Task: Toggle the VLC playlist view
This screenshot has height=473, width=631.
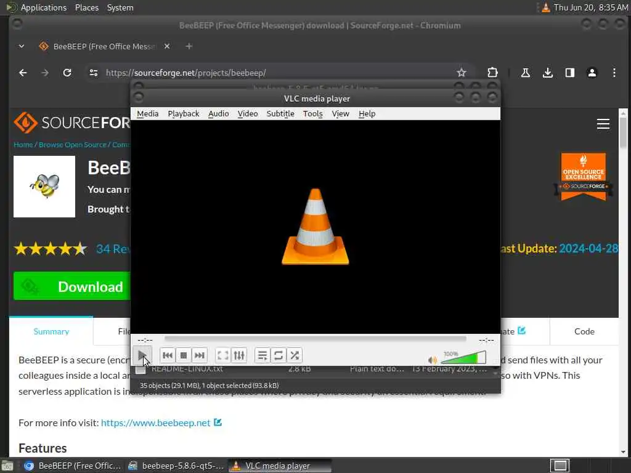Action: [x=263, y=355]
